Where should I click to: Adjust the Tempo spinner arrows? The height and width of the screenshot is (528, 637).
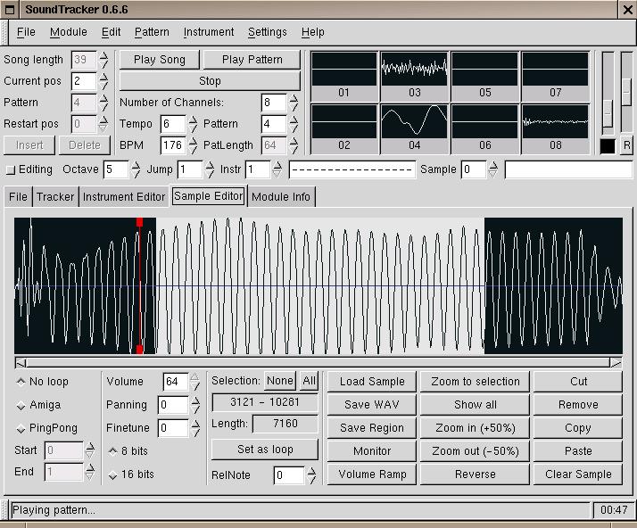193,124
